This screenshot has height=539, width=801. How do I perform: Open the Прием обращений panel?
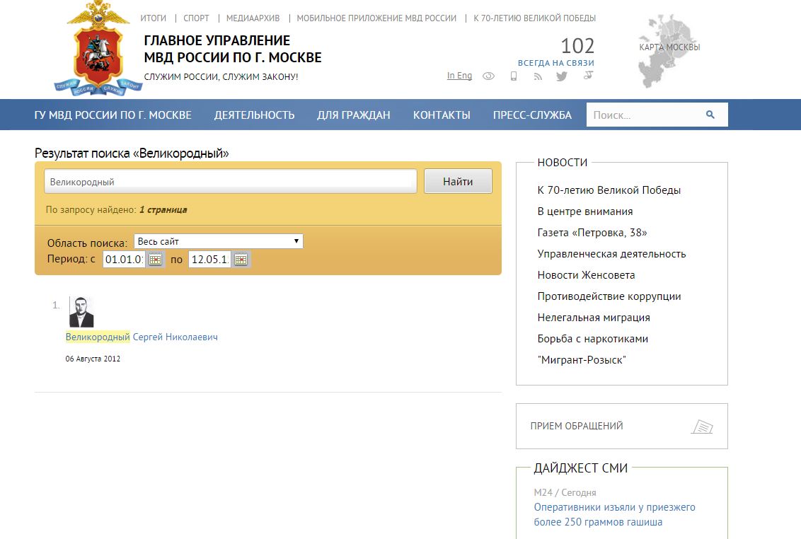click(622, 426)
